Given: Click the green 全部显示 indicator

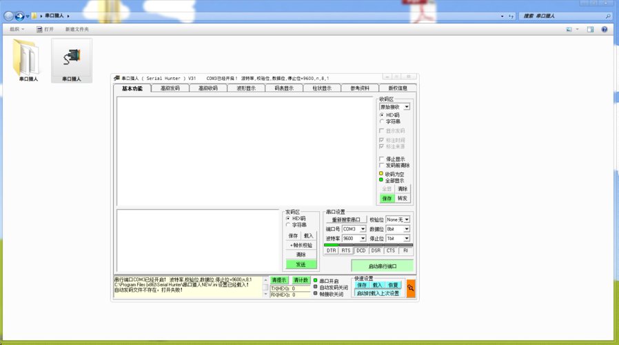Looking at the screenshot, I should (381, 180).
